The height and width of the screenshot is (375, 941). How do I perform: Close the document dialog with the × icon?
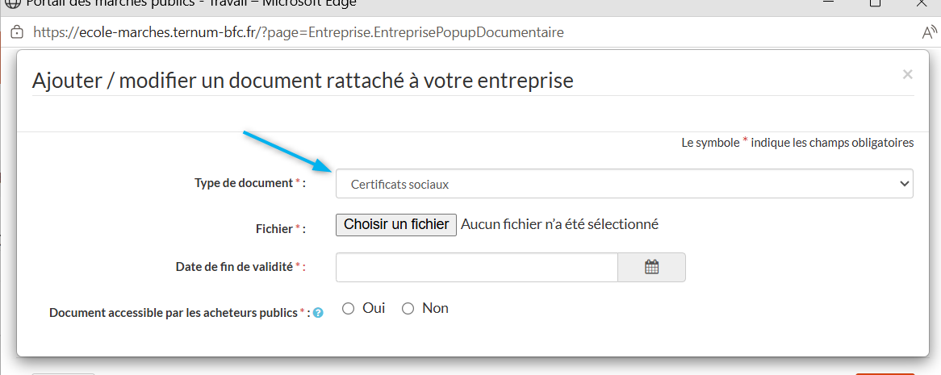907,74
